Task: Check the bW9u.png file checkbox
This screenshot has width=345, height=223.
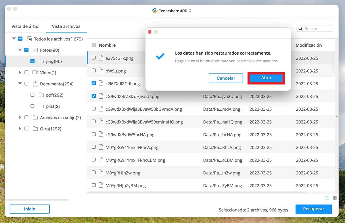Action: [x=94, y=71]
